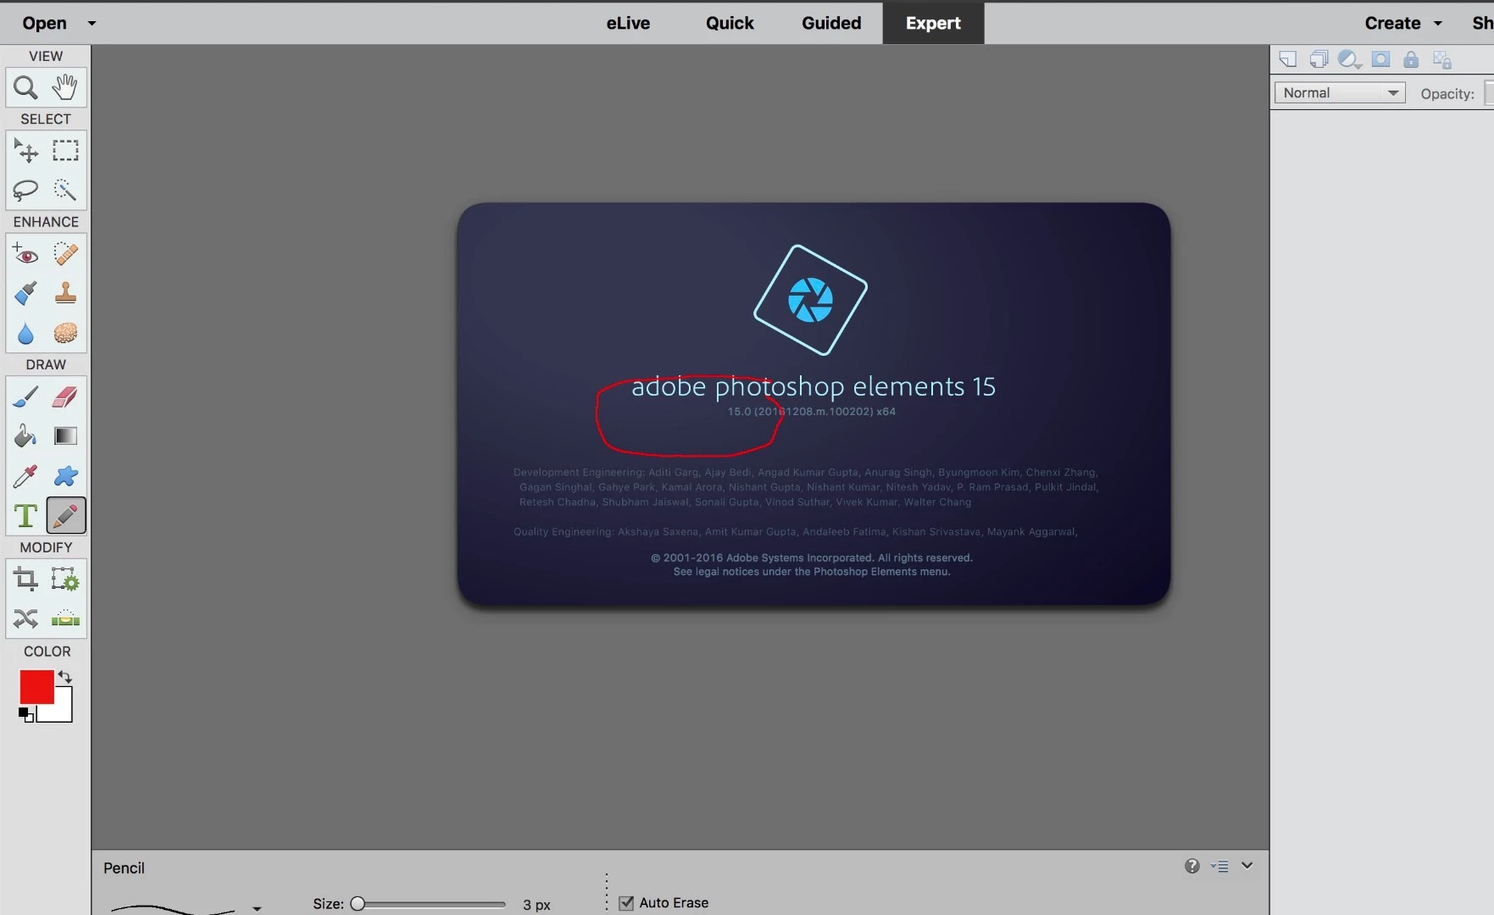This screenshot has width=1494, height=915.
Task: Select the Crop tool
Action: coord(25,579)
